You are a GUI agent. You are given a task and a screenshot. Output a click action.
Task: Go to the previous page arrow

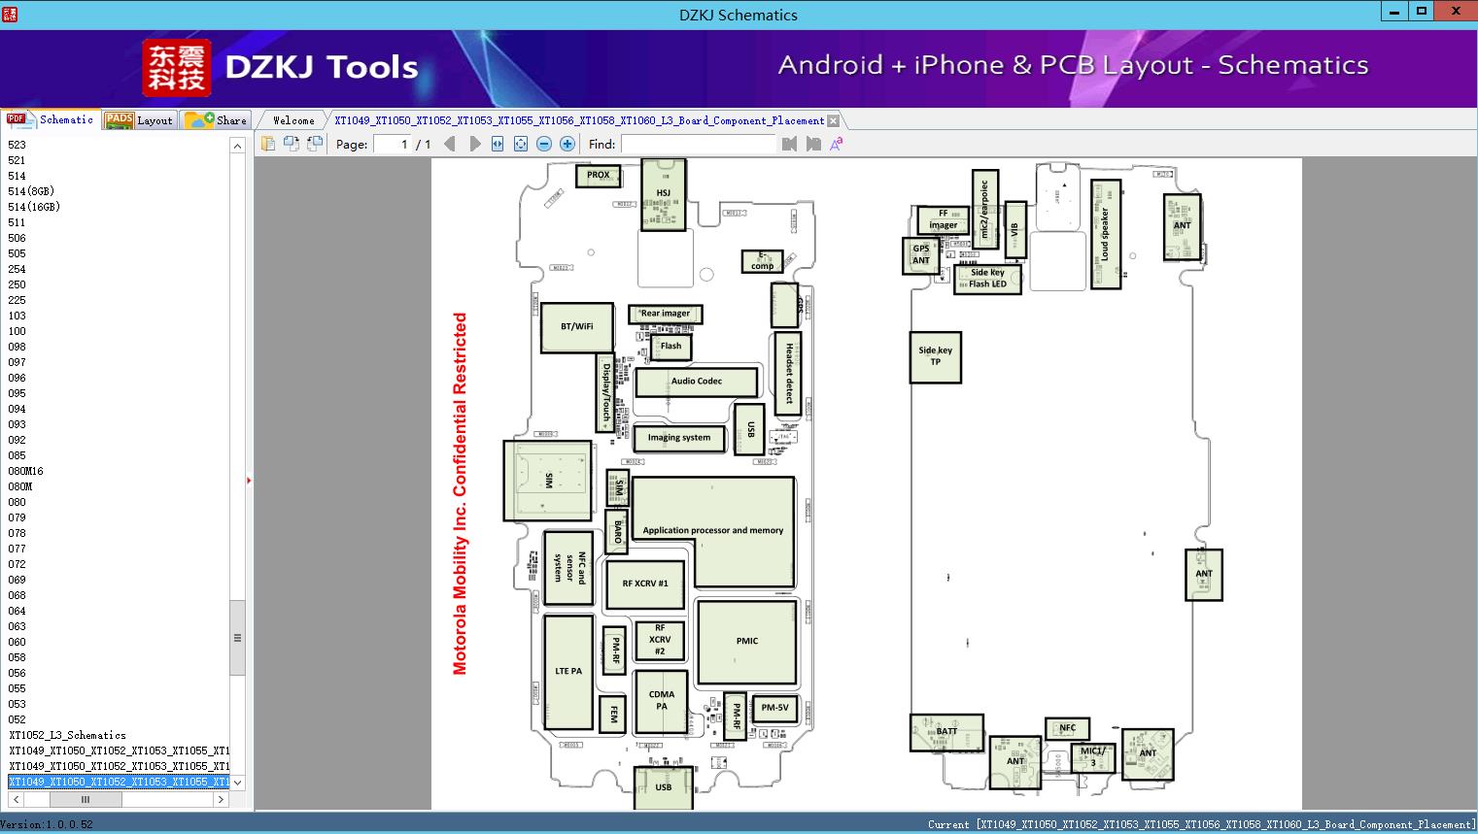coord(449,144)
